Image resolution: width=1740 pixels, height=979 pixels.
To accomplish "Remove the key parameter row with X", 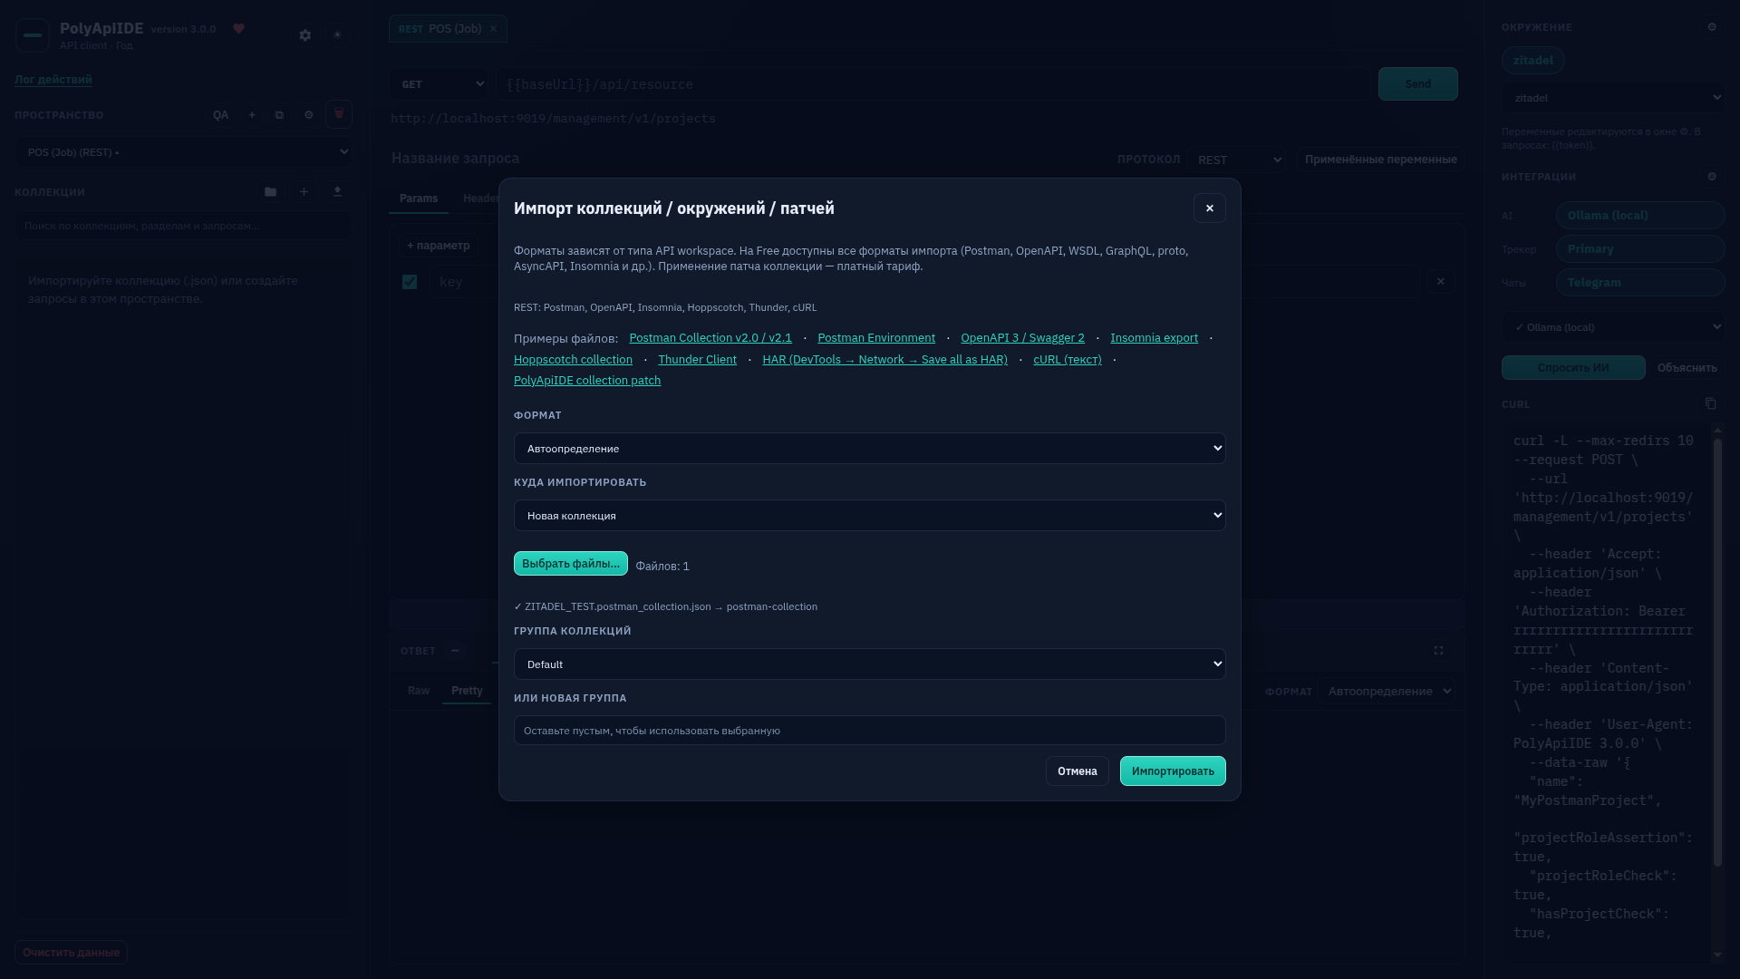I will click(x=1441, y=282).
